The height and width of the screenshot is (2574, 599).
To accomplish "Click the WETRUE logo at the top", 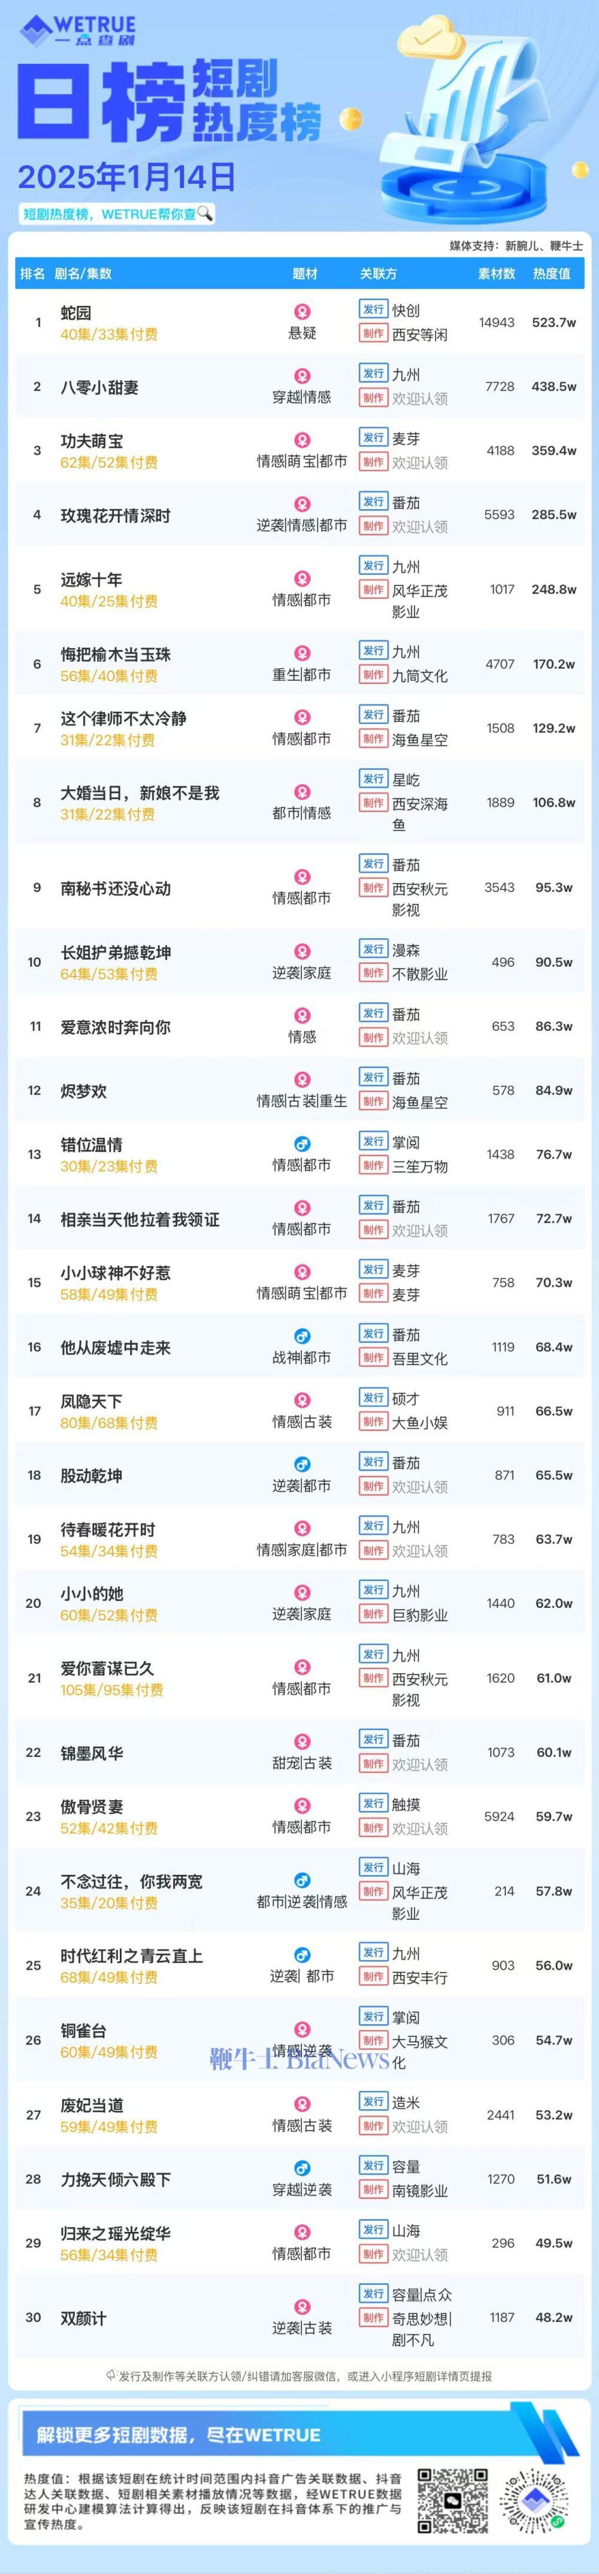I will pos(78,30).
